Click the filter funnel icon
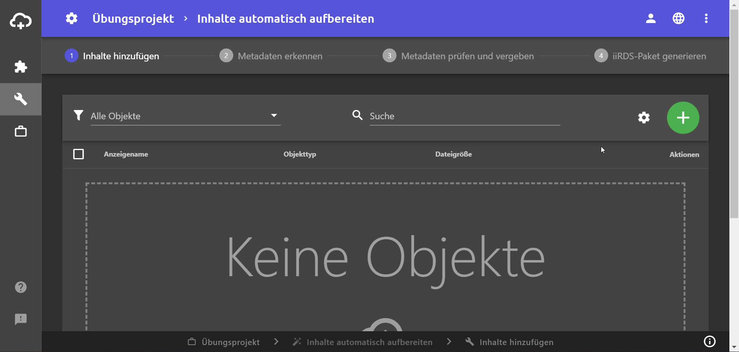The image size is (739, 352). click(x=79, y=115)
